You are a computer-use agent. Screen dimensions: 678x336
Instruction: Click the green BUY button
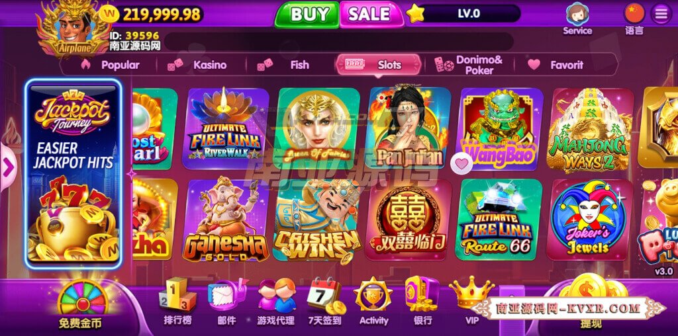pyautogui.click(x=307, y=15)
